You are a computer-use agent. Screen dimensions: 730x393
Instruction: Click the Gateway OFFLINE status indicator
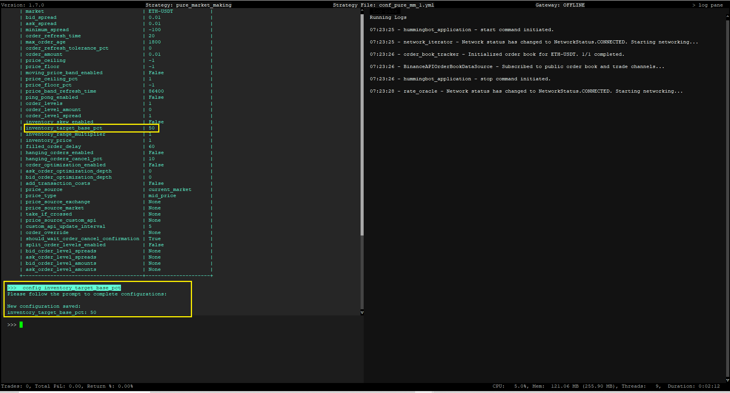click(560, 5)
